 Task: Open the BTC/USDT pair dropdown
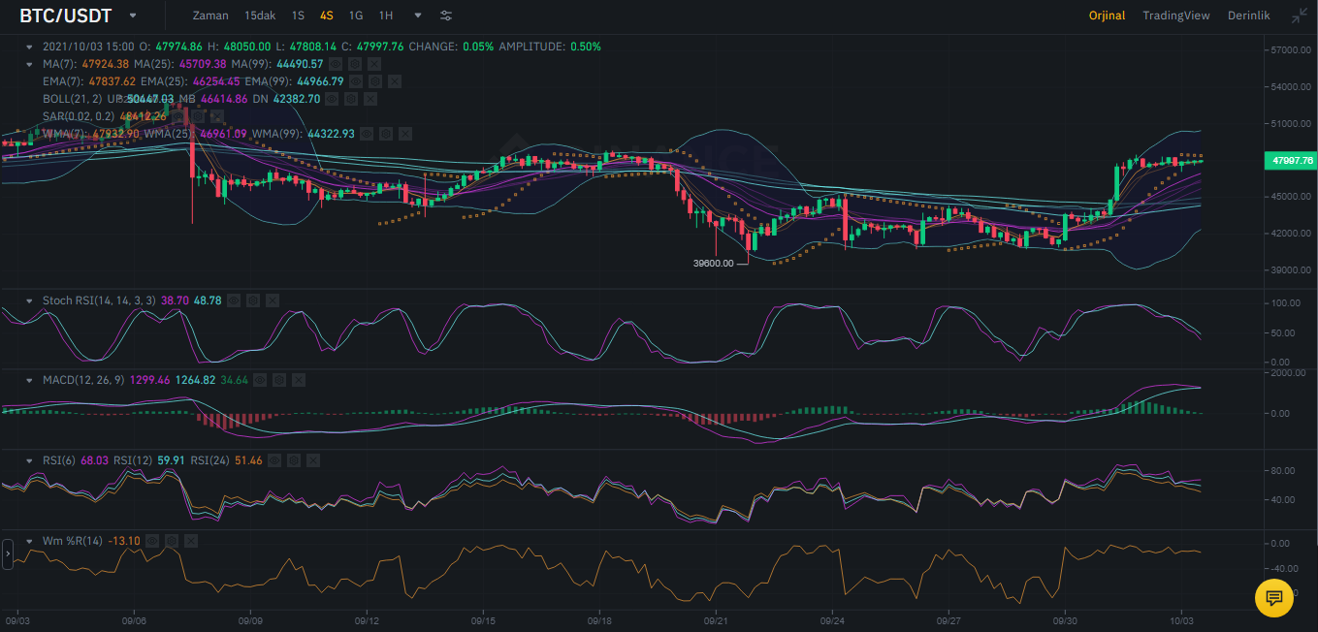(132, 16)
